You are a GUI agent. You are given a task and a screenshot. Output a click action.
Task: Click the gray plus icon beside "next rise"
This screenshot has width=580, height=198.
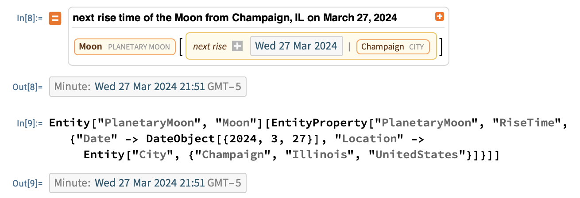(x=237, y=46)
